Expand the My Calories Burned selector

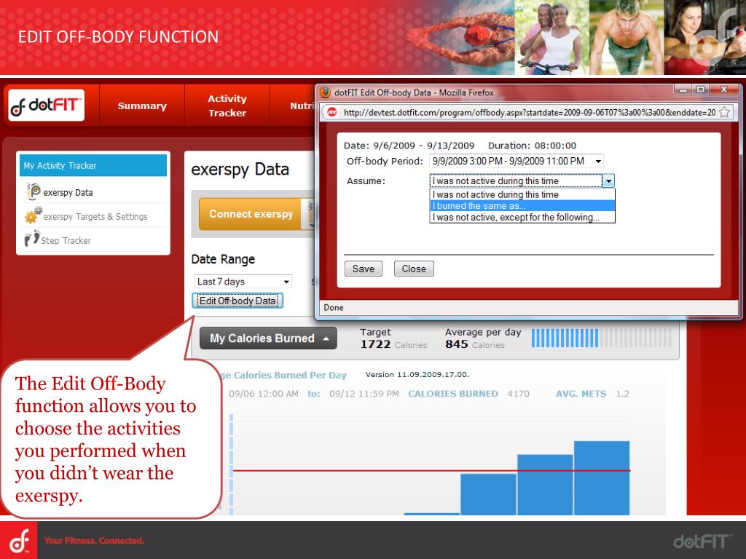point(268,338)
